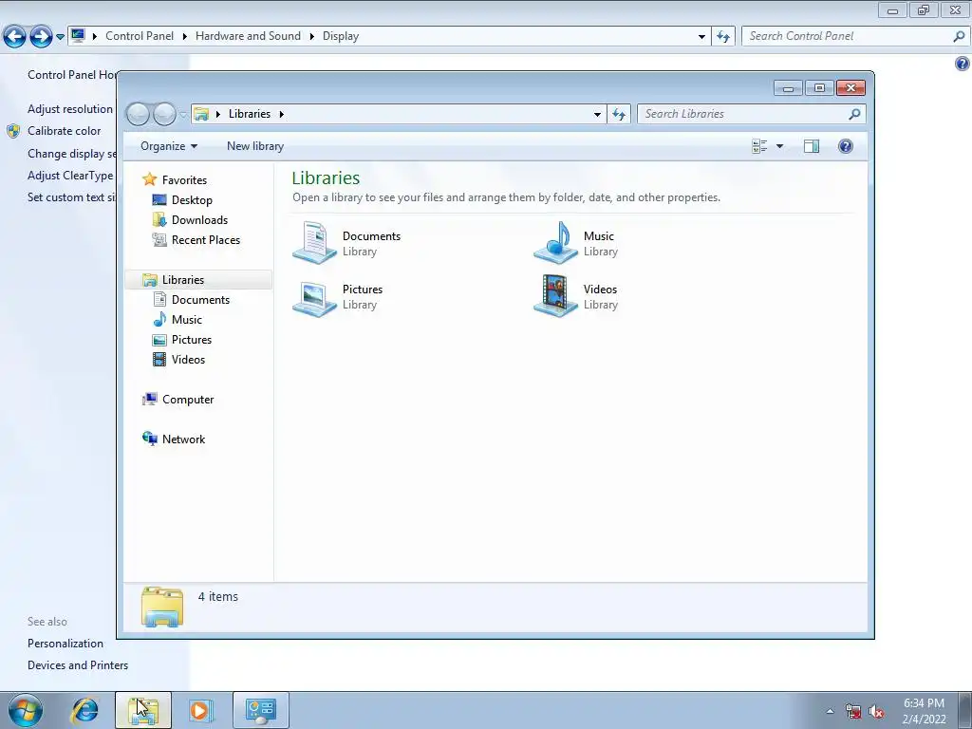Go to Desktop in Favorites
The image size is (972, 729).
(x=192, y=200)
